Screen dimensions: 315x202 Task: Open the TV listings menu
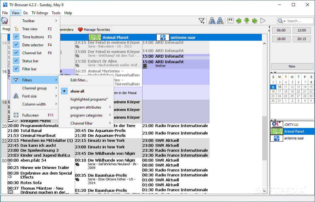tap(40, 13)
